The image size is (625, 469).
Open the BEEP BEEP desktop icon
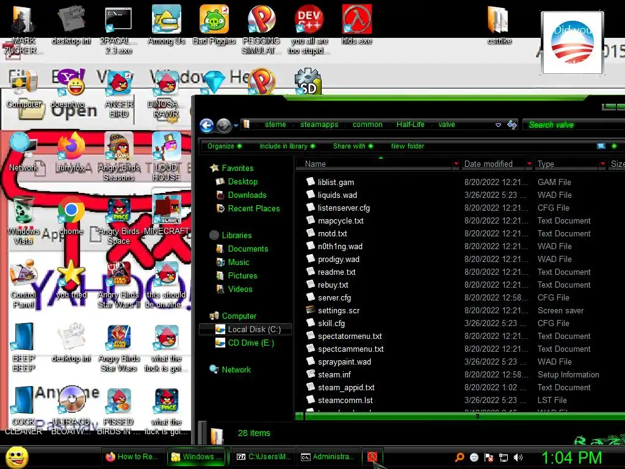[23, 347]
